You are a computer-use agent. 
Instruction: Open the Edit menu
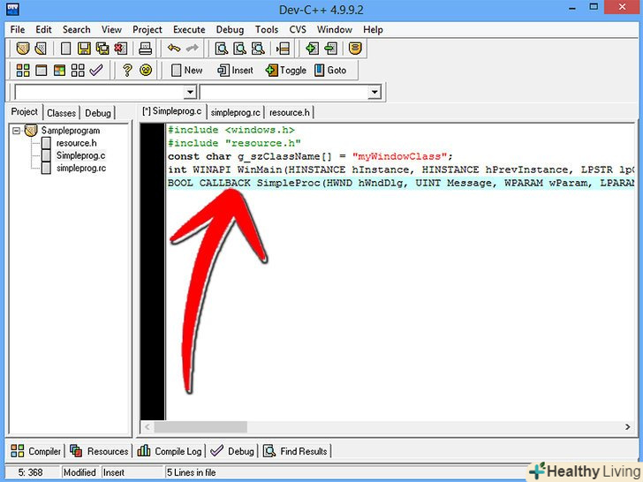tap(43, 29)
